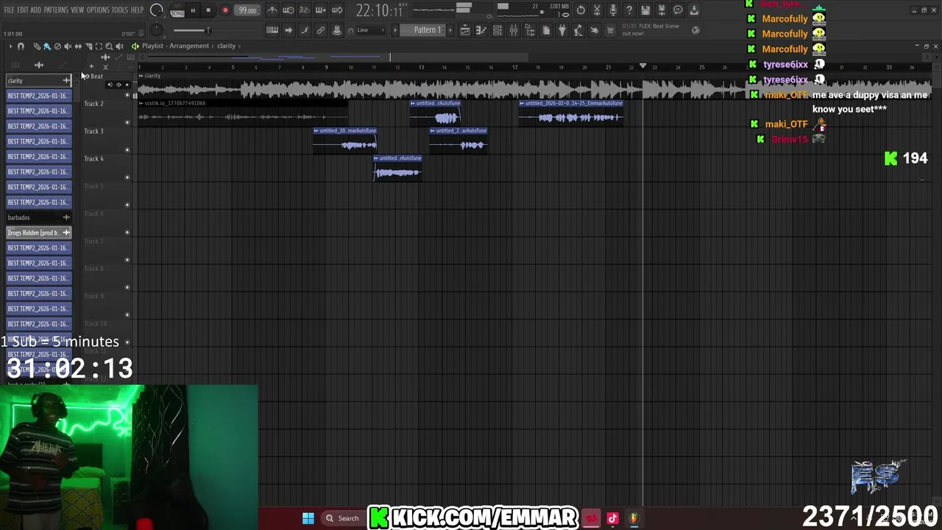Click the render/export audio icon
The image size is (942, 530).
click(662, 10)
